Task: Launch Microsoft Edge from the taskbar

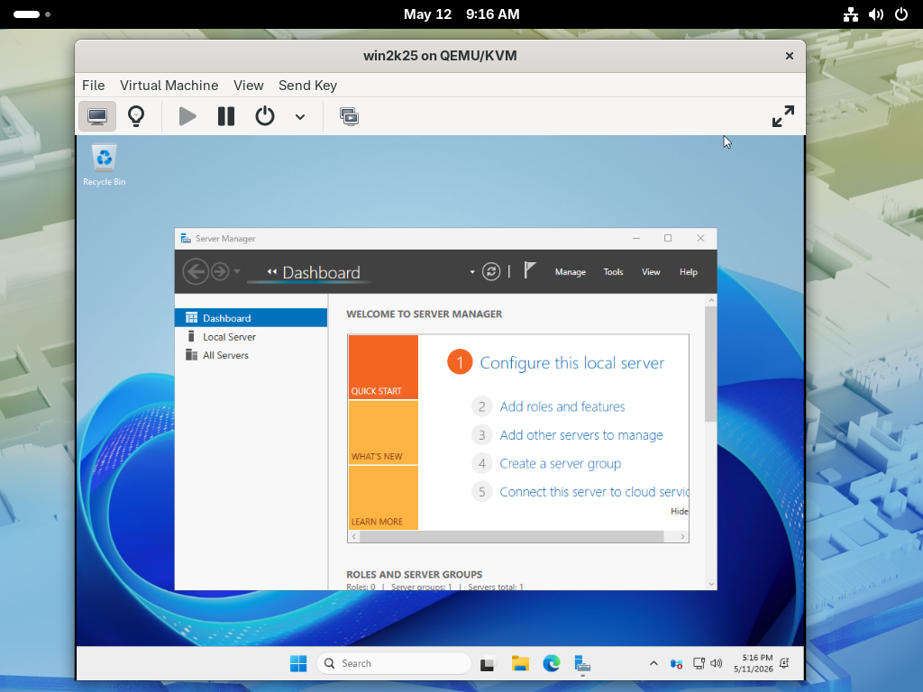Action: tap(552, 664)
